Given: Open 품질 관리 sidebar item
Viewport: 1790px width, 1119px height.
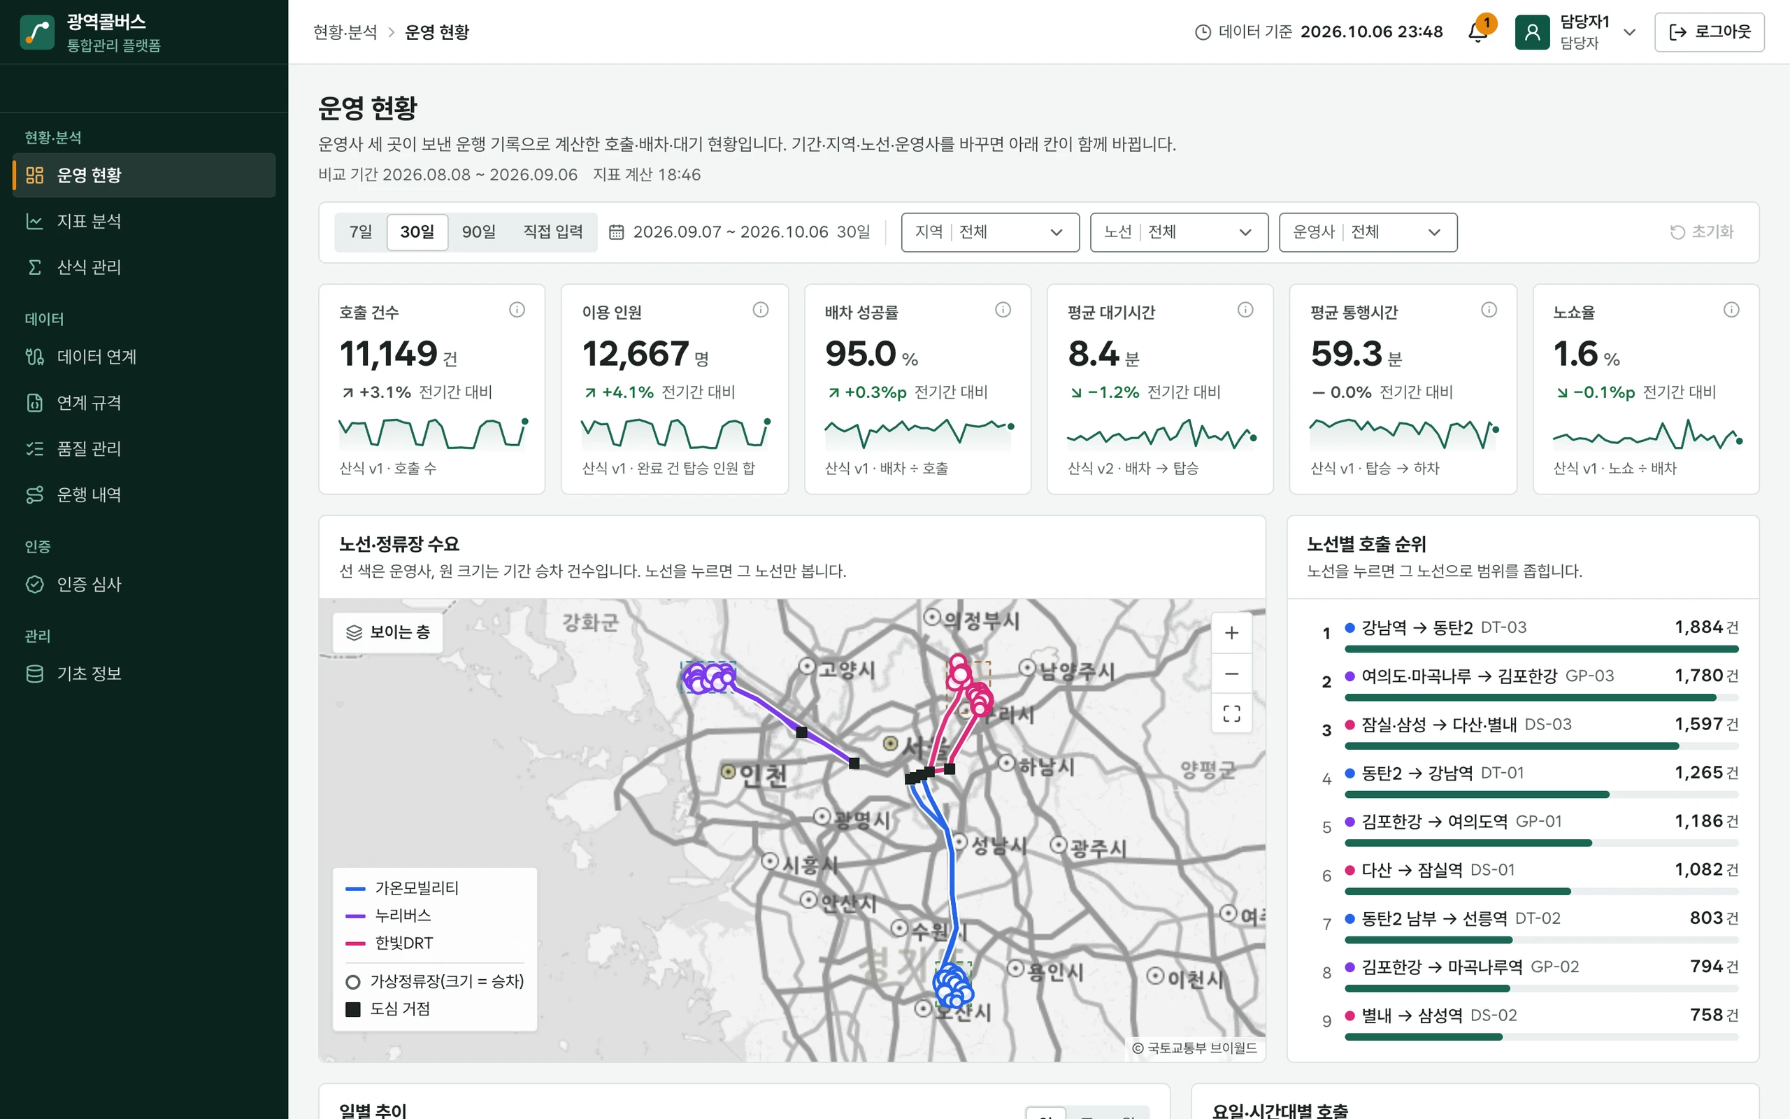Looking at the screenshot, I should pyautogui.click(x=144, y=448).
